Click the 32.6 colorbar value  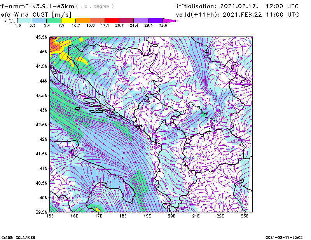point(163,25)
